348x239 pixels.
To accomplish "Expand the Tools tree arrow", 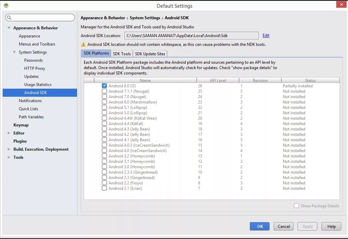I will 9,157.
